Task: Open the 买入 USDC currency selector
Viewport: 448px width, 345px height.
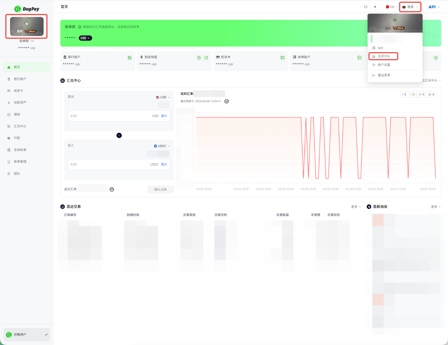Action: 162,146
